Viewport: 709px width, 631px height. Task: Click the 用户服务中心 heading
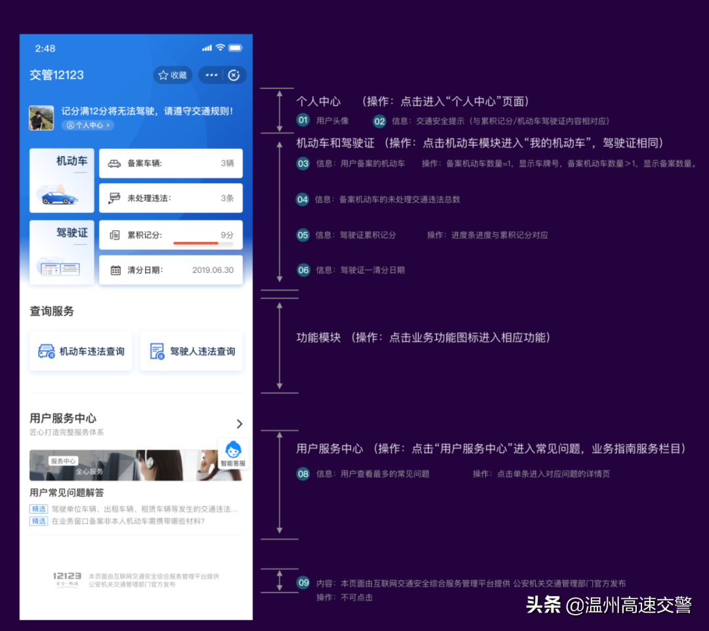click(x=63, y=418)
